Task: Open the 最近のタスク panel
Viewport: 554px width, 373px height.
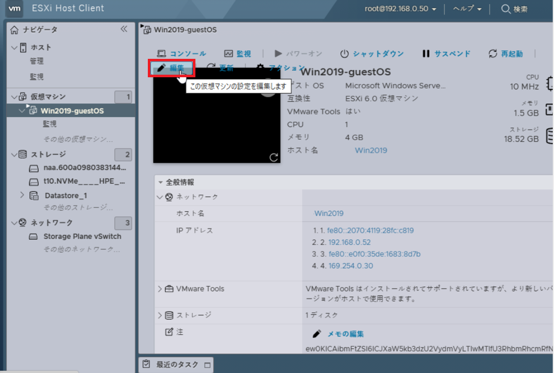Action: [x=178, y=364]
